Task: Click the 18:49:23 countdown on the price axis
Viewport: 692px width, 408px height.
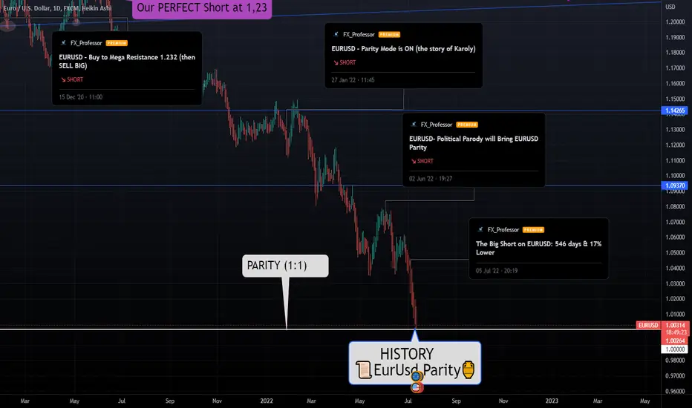Action: pos(676,332)
